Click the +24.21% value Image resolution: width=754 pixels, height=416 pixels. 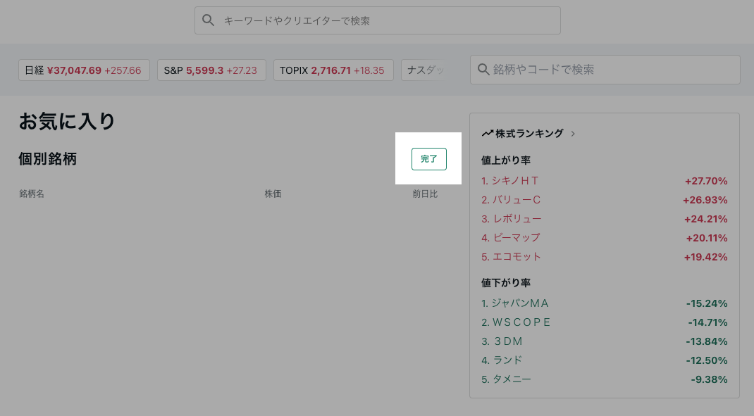[x=705, y=219]
